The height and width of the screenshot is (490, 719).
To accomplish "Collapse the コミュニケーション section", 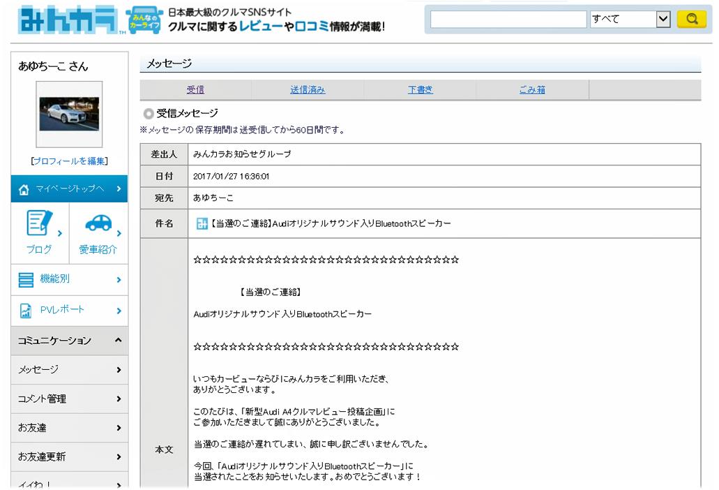I will click(x=119, y=340).
